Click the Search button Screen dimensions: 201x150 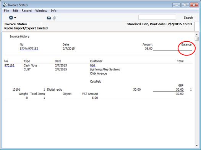pyautogui.click(x=188, y=18)
